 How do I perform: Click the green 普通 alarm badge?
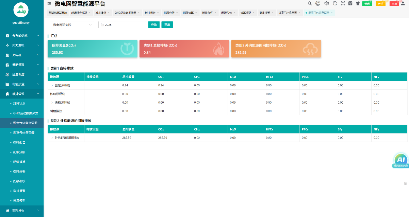coord(367,4)
